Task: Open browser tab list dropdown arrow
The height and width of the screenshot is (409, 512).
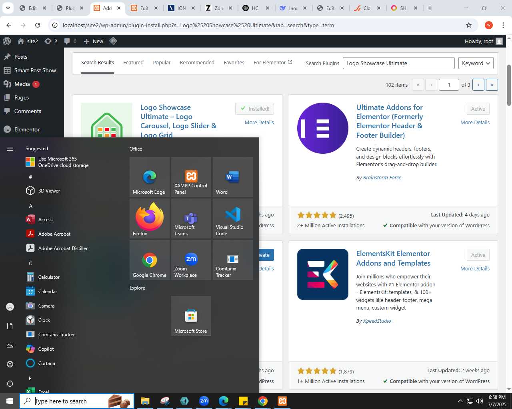Action: pyautogui.click(x=8, y=8)
